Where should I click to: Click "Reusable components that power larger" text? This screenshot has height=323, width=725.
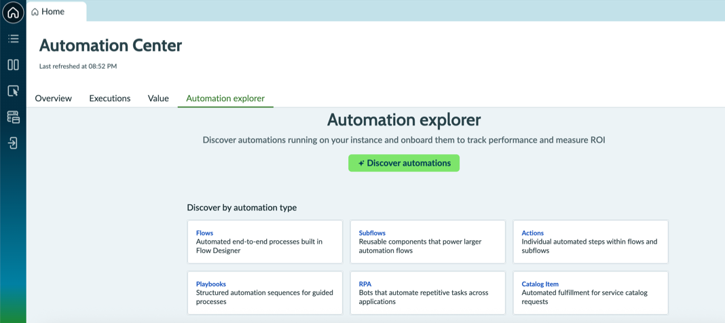(420, 242)
